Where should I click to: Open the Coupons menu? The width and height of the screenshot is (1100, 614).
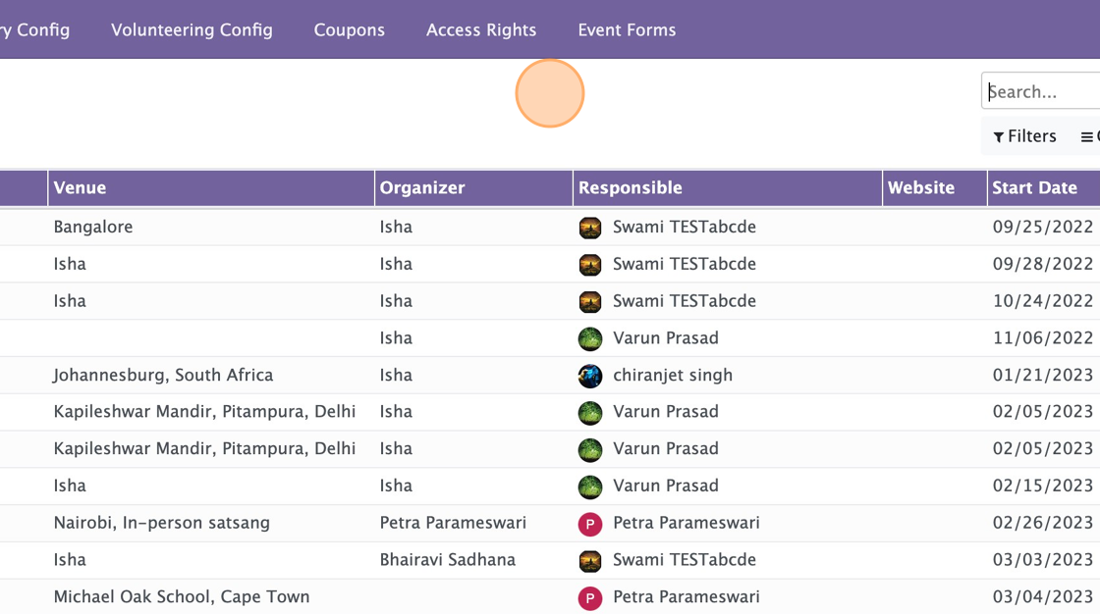[350, 30]
